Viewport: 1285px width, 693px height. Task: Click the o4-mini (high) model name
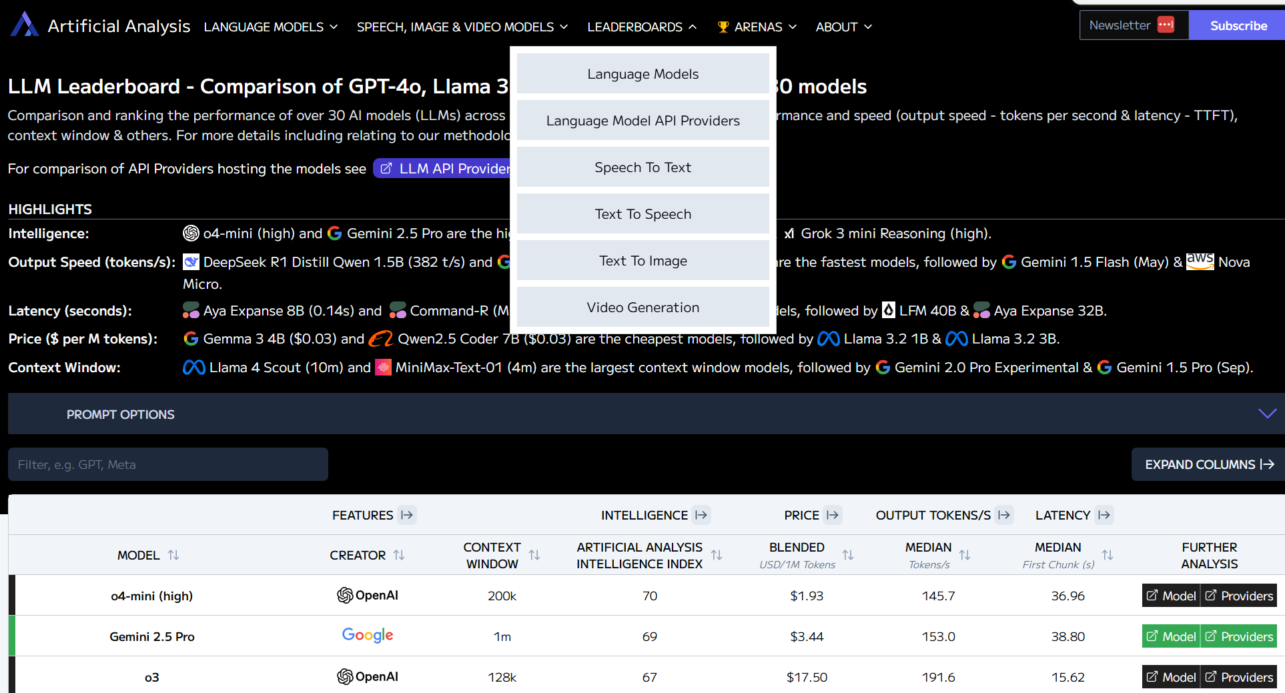click(152, 596)
